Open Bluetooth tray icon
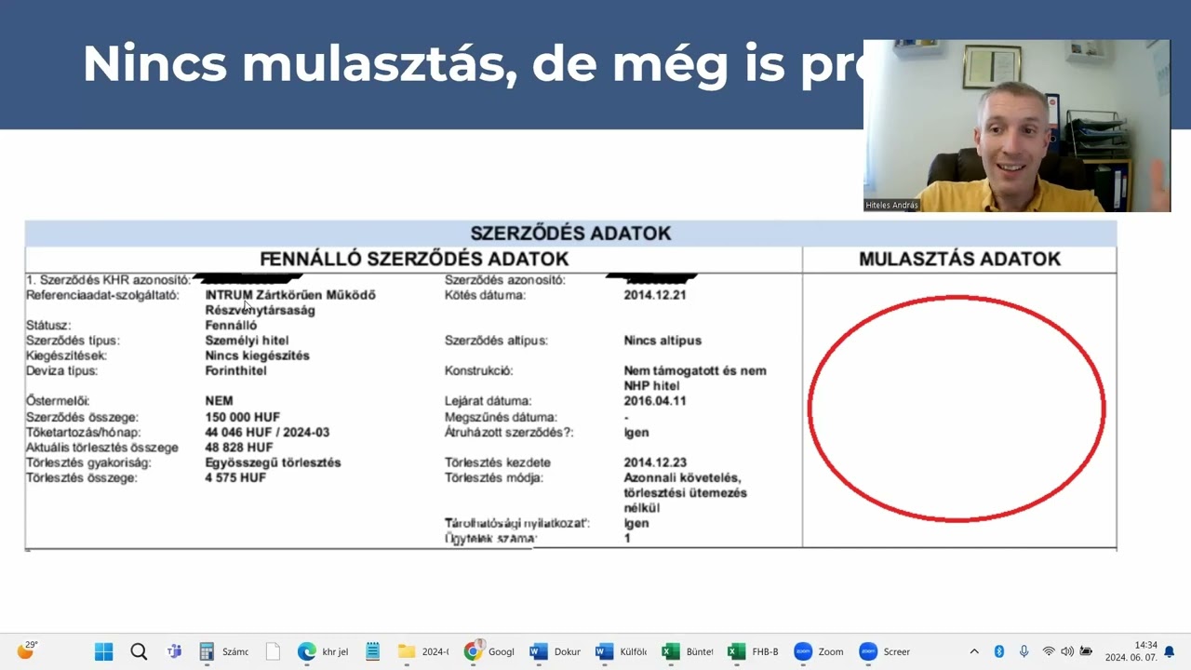The image size is (1191, 670). 998,651
